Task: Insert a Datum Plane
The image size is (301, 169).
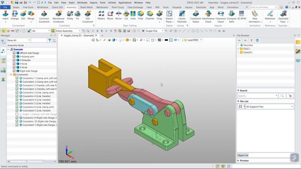Action: click(x=169, y=16)
